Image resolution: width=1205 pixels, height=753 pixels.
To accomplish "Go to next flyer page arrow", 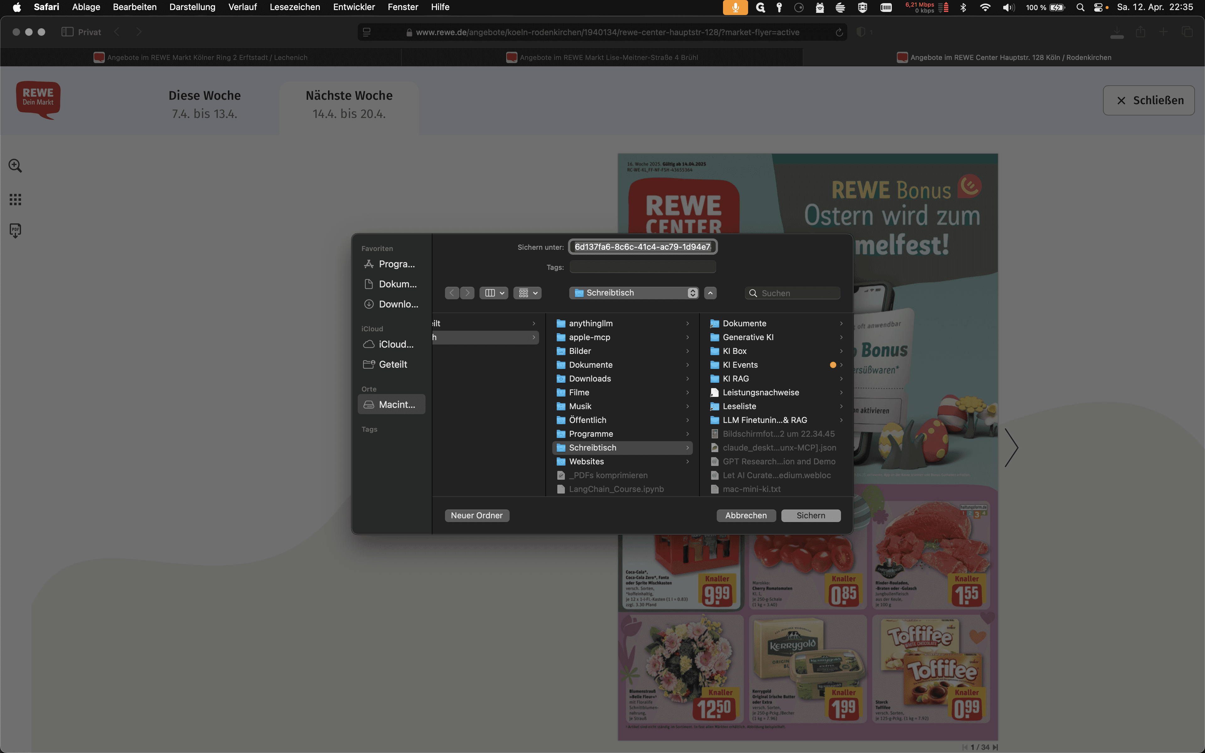I will pos(1011,447).
